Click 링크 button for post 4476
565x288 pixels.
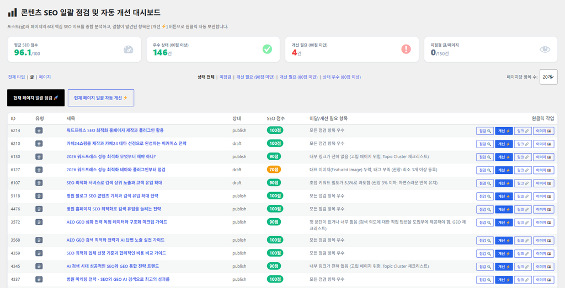[523, 209]
